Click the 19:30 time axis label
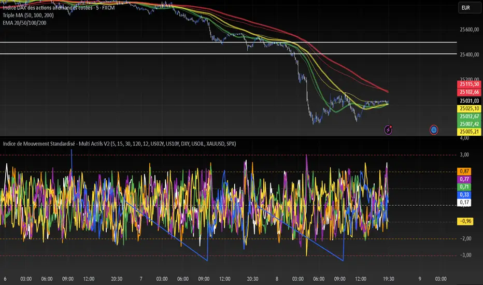This screenshot has height=285, width=483. [389, 279]
